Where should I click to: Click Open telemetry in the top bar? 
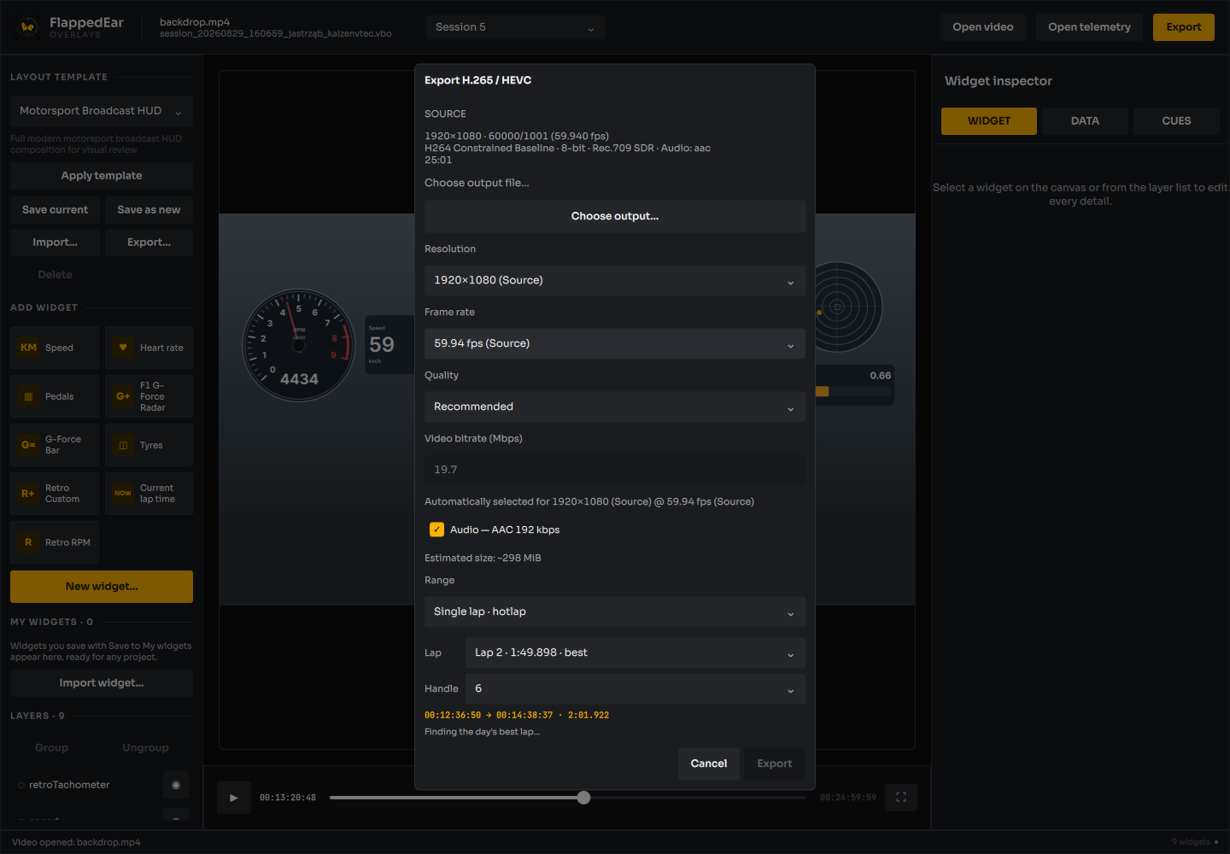[x=1089, y=27]
